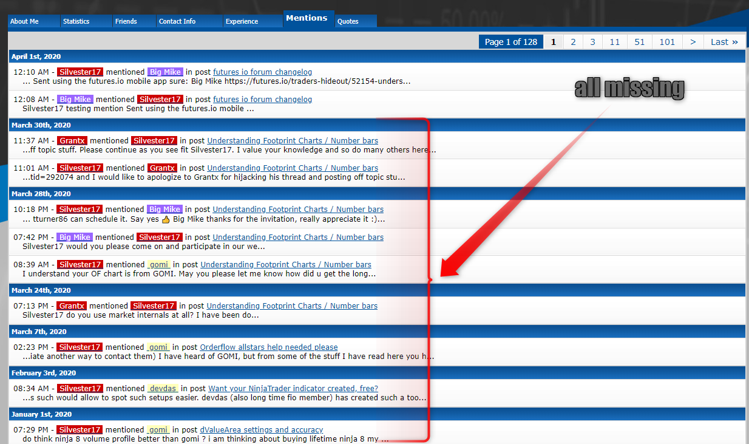
Task: Jump to page 101
Action: tap(667, 42)
